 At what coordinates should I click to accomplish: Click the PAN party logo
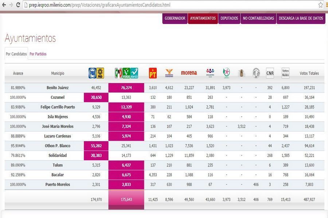92,73
